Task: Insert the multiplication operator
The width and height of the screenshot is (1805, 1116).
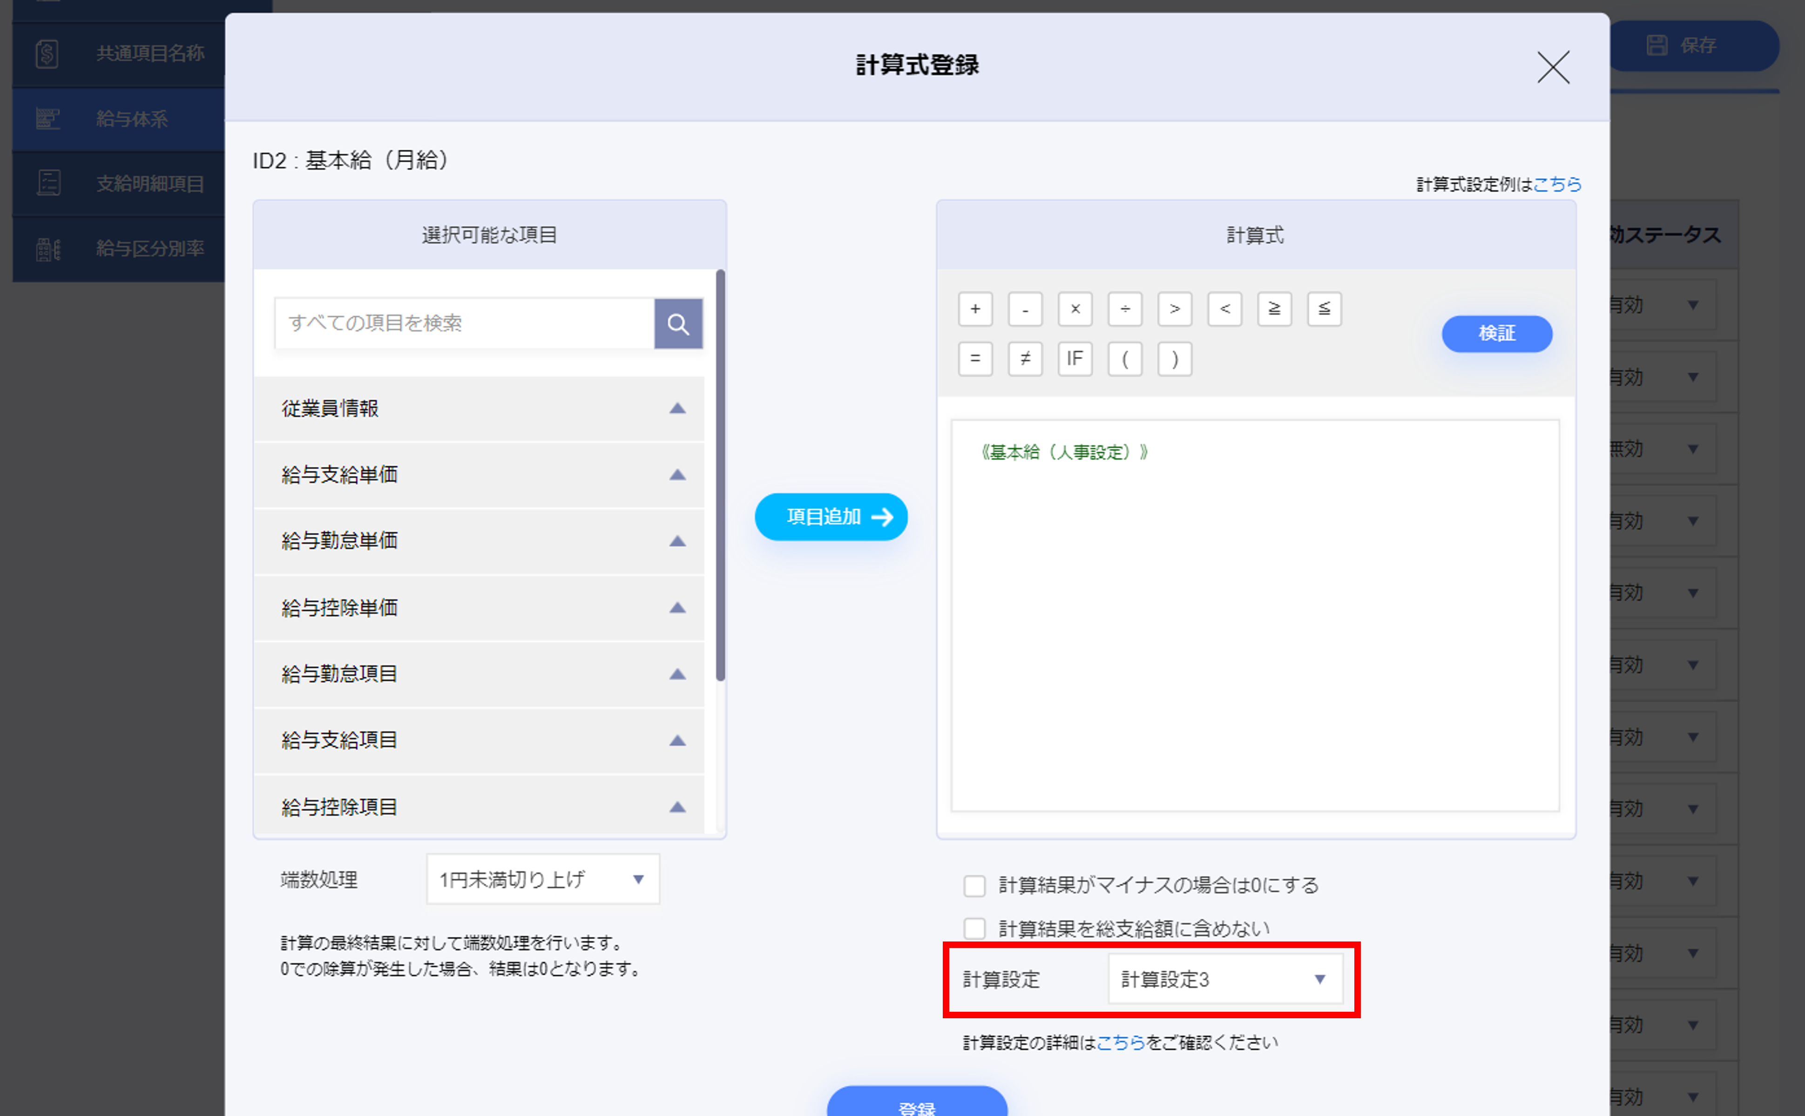Action: 1074,309
